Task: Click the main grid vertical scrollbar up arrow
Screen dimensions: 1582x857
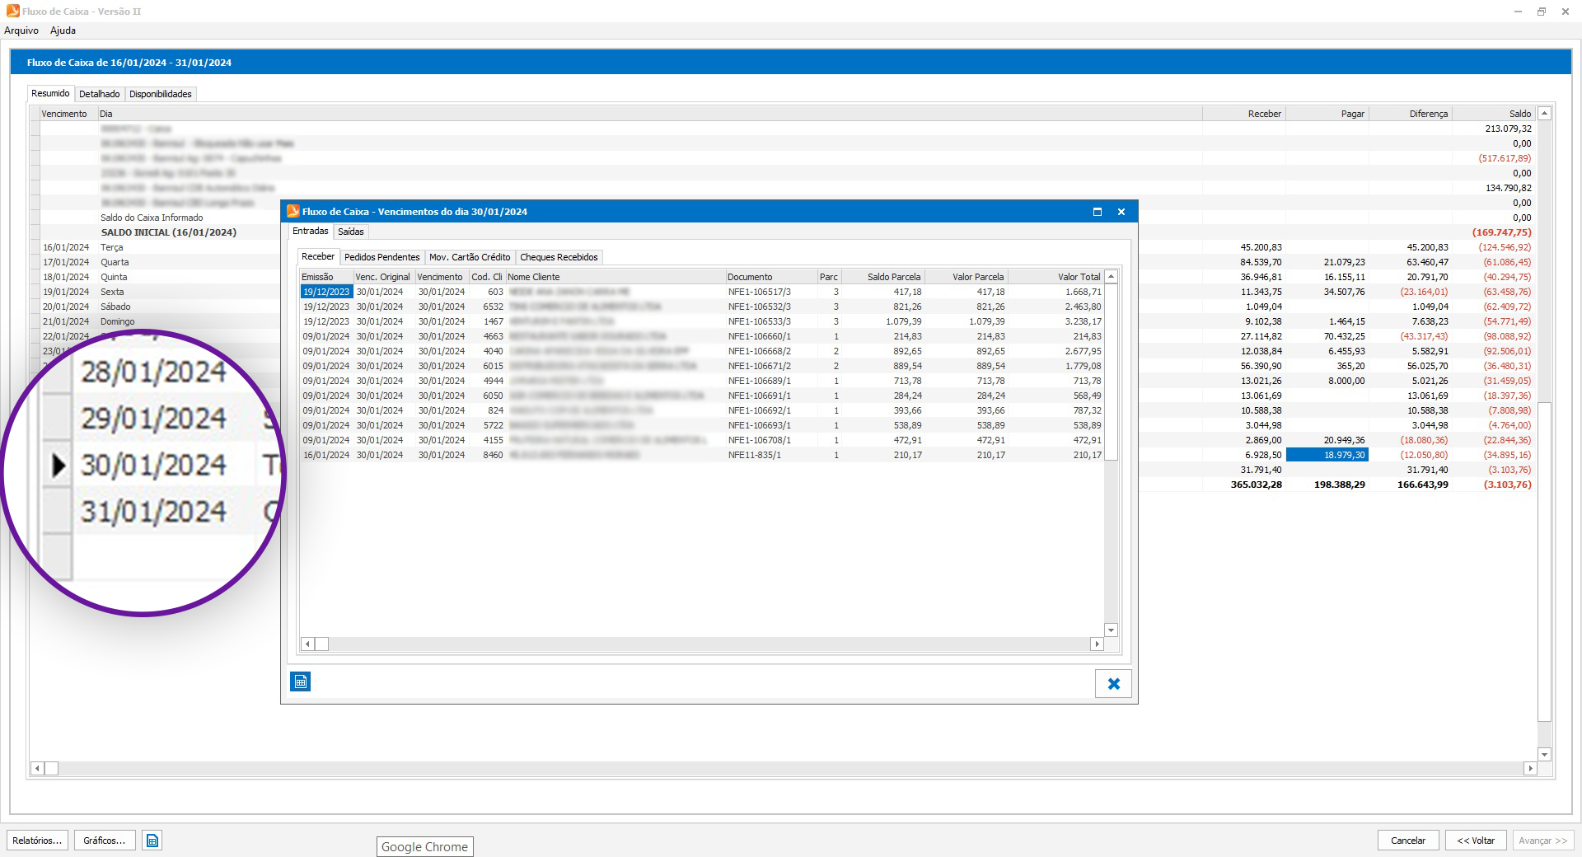Action: click(1545, 114)
